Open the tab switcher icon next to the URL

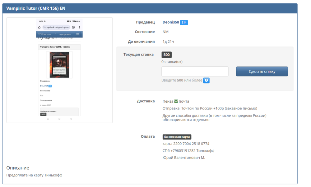click(73, 27)
